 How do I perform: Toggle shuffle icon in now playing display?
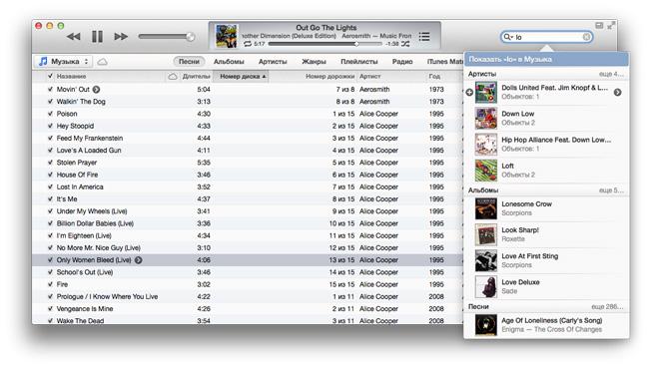coord(405,44)
